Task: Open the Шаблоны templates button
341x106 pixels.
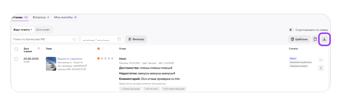Action: point(299,39)
